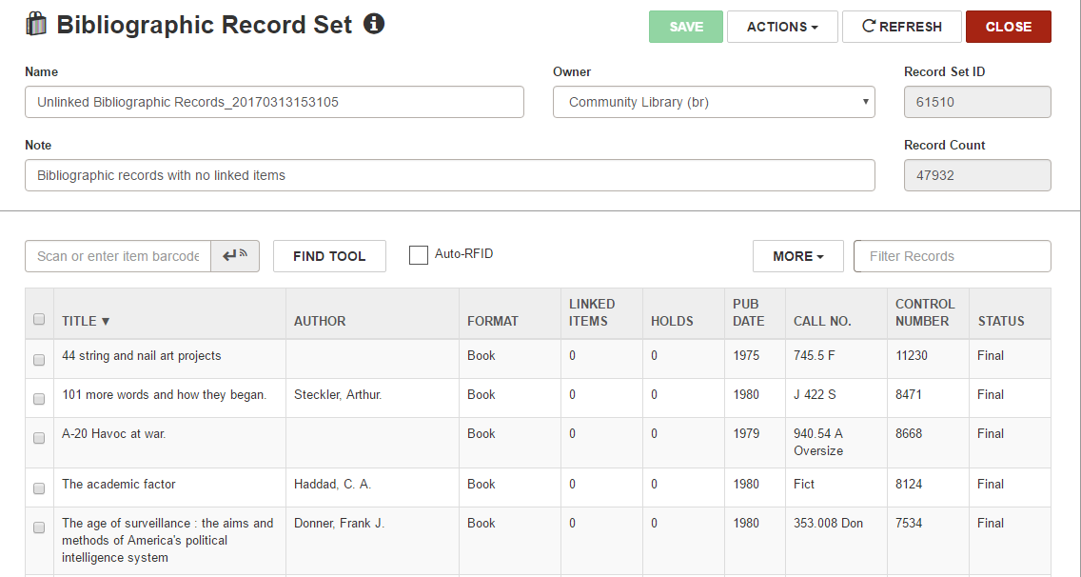Click the Note text field

449,175
